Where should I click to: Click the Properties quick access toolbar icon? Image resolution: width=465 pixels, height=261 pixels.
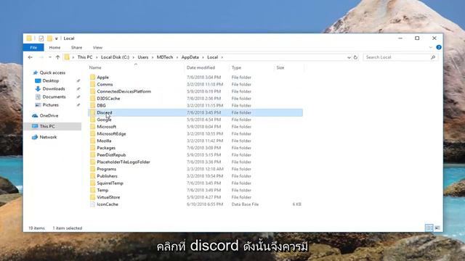[x=41, y=38]
